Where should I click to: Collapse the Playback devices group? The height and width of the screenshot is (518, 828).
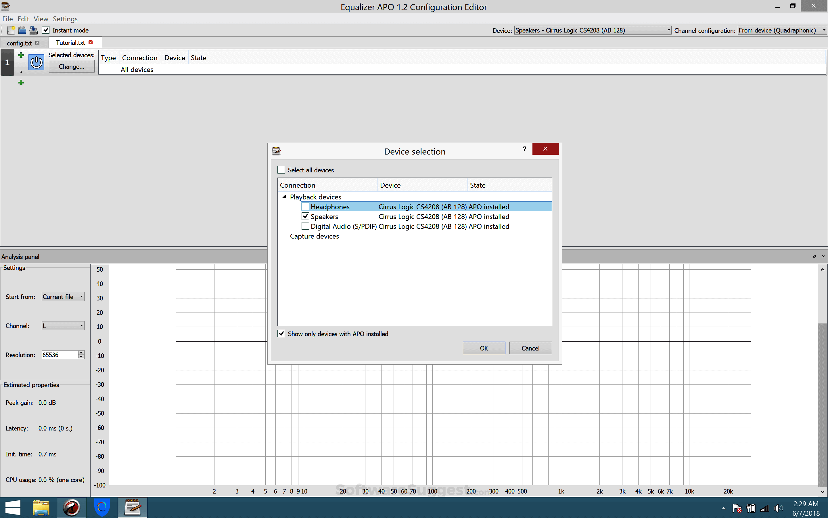tap(284, 197)
